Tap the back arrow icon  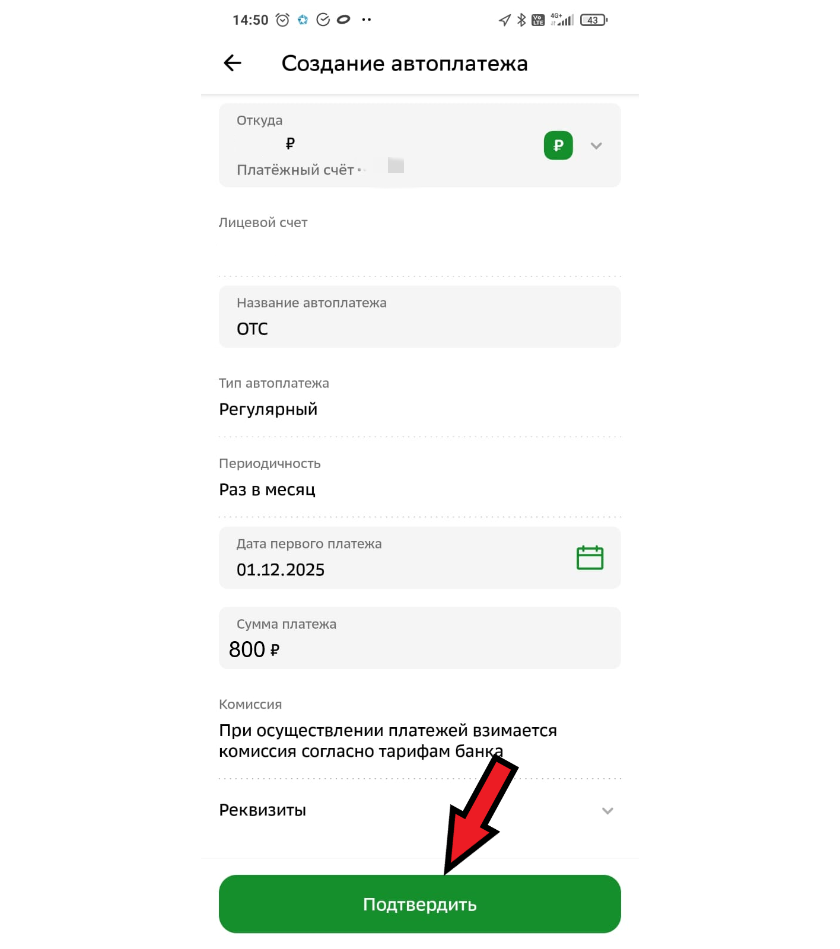233,63
